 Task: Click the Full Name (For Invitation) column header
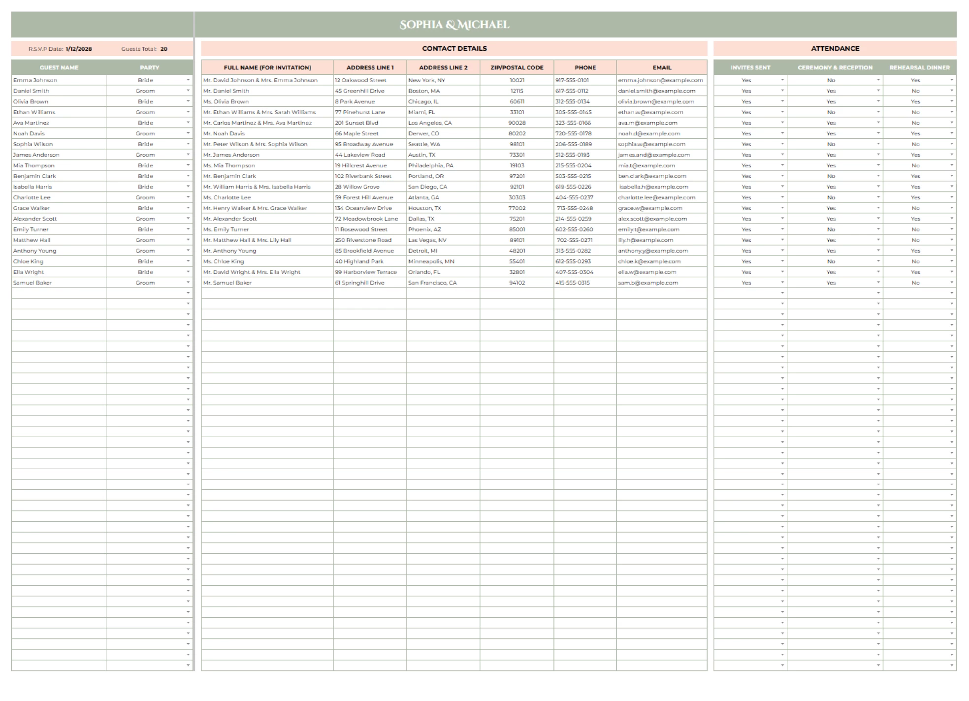click(x=267, y=67)
